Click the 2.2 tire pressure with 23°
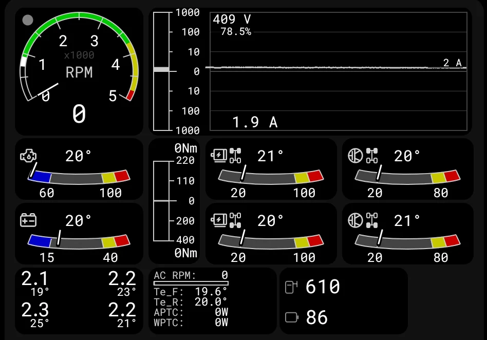Screen dimensions: 487x340 click(122, 284)
